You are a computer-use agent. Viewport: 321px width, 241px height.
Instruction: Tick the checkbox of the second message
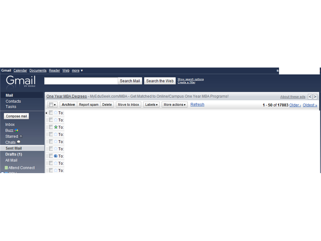(51, 120)
